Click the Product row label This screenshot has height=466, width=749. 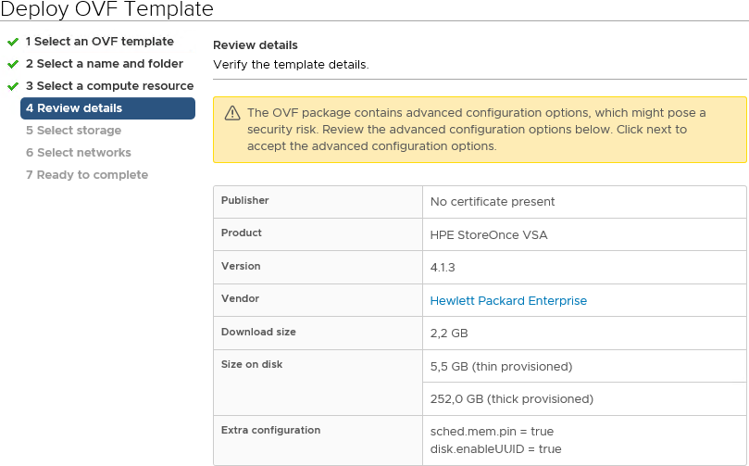[x=242, y=233]
